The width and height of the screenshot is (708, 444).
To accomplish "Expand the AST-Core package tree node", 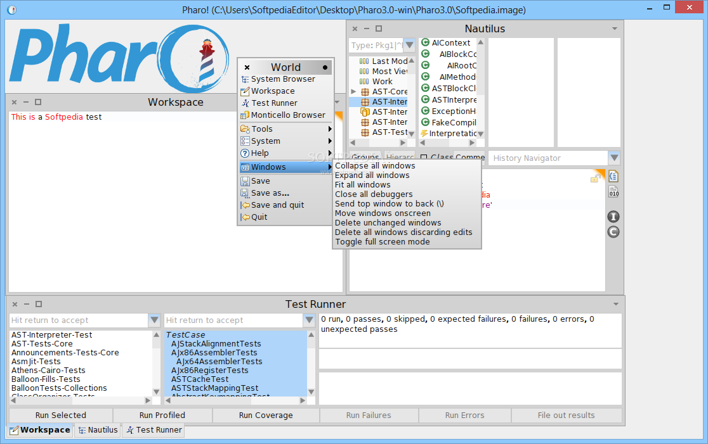I will pyautogui.click(x=353, y=91).
